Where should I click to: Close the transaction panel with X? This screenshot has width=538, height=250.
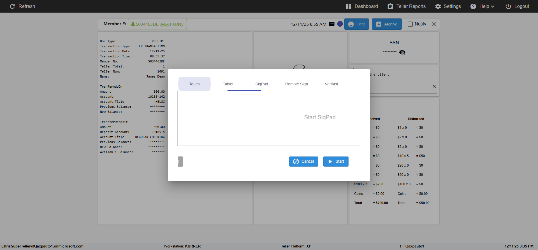coord(434,24)
